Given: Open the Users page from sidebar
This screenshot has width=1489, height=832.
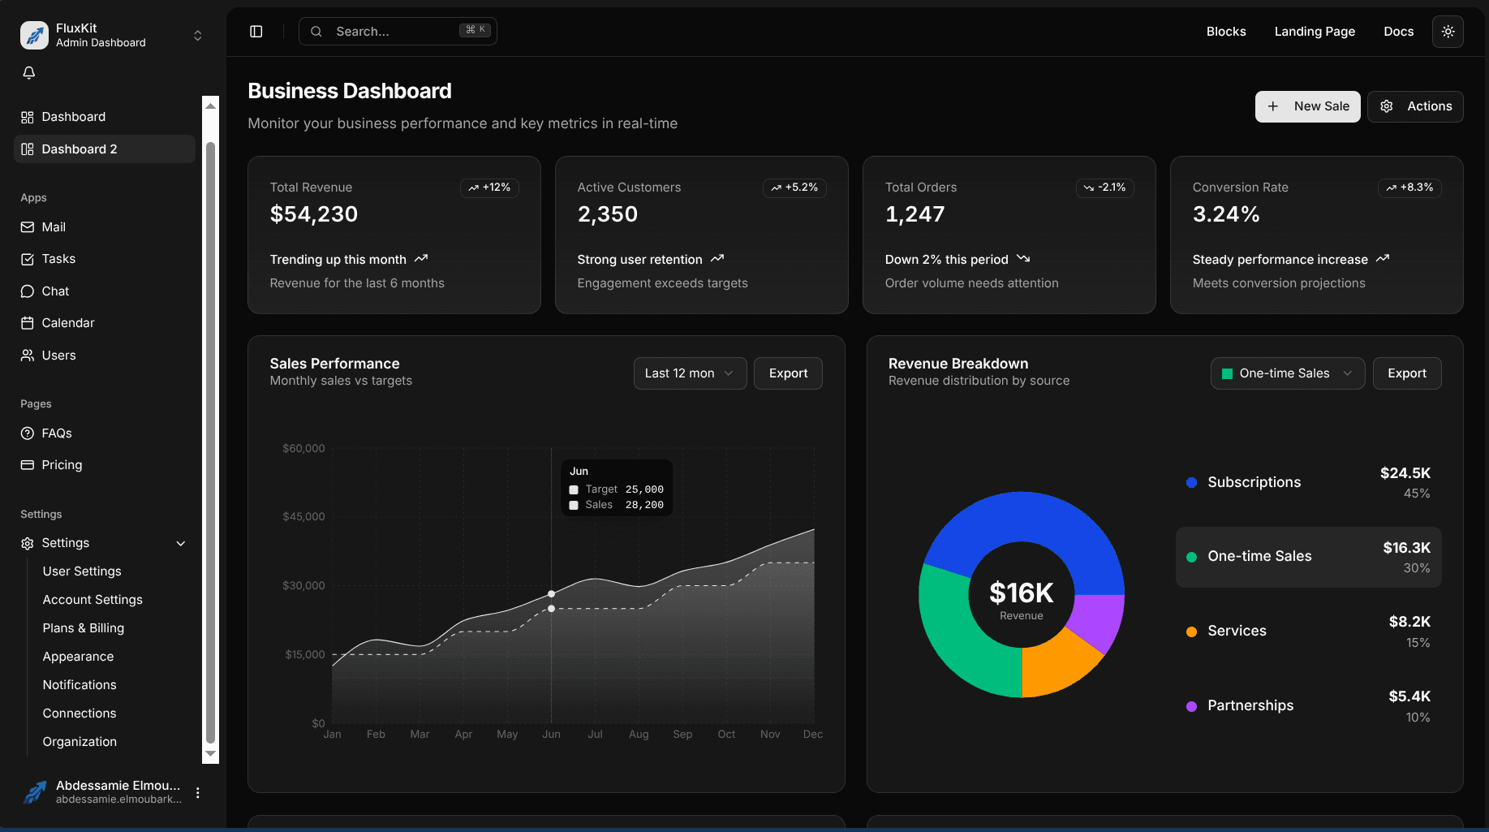Looking at the screenshot, I should click(58, 355).
